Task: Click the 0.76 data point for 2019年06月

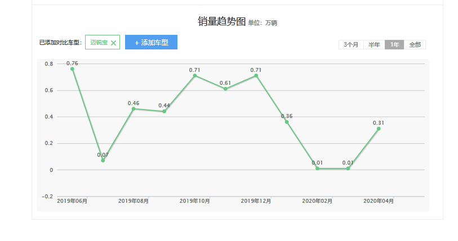Action: (x=72, y=69)
